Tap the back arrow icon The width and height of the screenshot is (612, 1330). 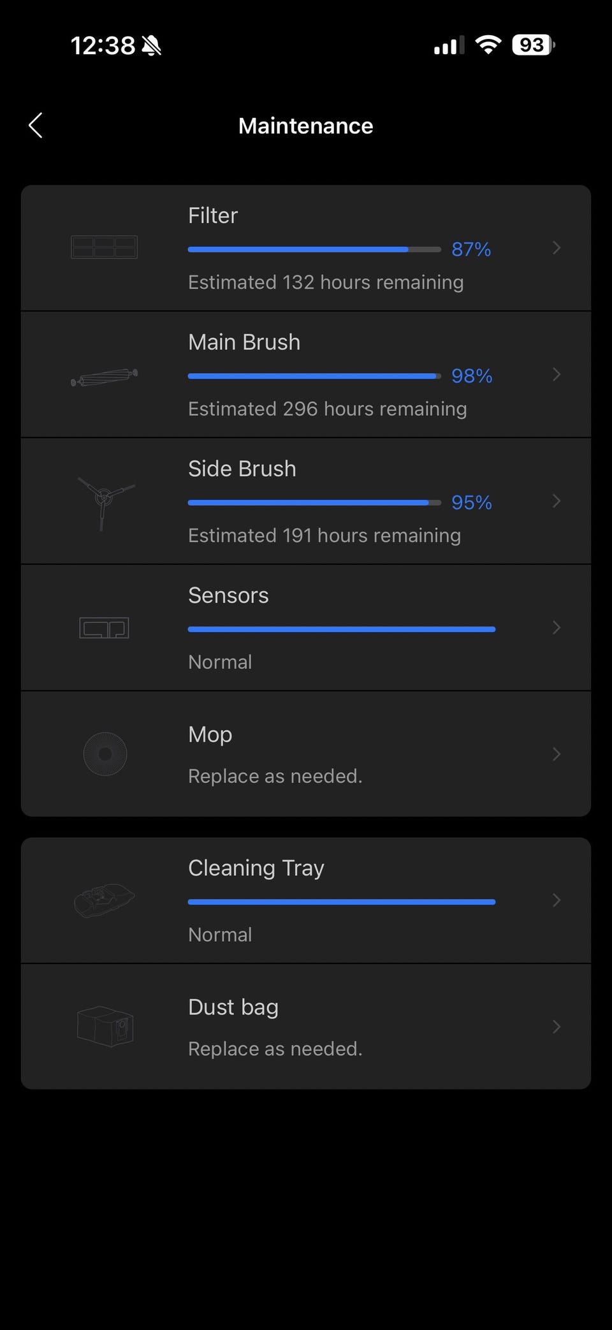point(36,126)
